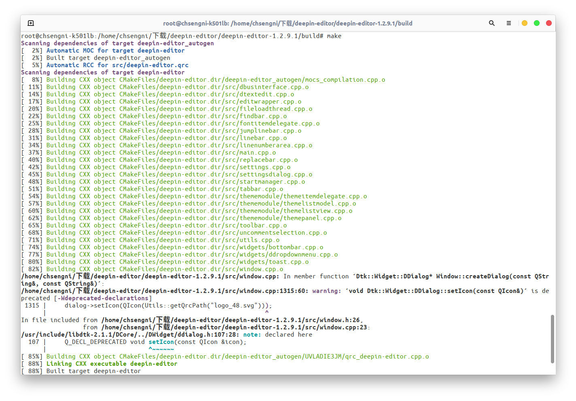Viewport: 576px width, 401px height.
Task: Click the settings.cpp.o build line
Action: [x=156, y=167]
